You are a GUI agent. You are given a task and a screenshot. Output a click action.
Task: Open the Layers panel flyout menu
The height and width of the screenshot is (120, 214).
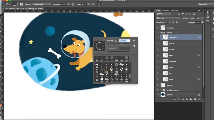203,10
